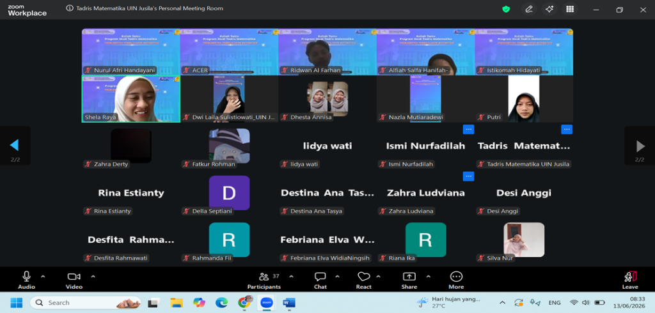Open the annotate pencil icon in title bar
The height and width of the screenshot is (313, 655).
(x=529, y=9)
